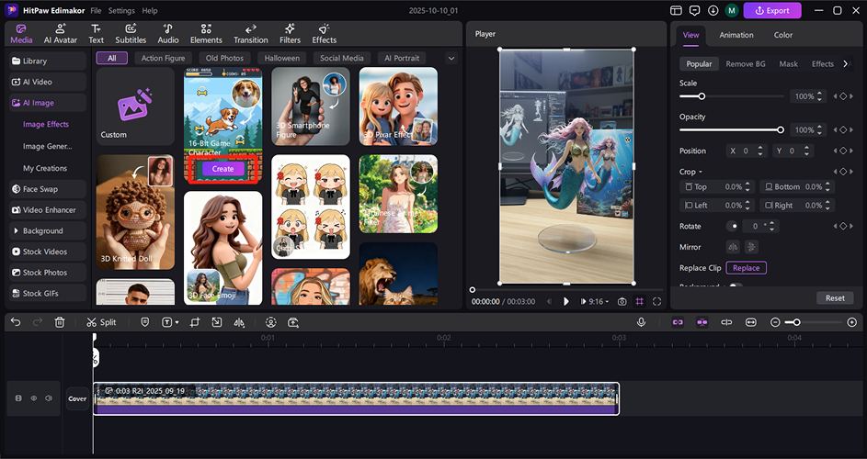
Task: Click the delete trash icon in timeline
Action: [x=60, y=322]
